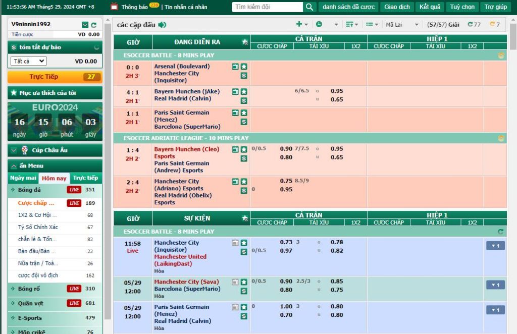Viewport: 517px width, 334px height.
Task: Open dollar icon for Bayern Munchen (jAke) match
Action: [x=244, y=101]
